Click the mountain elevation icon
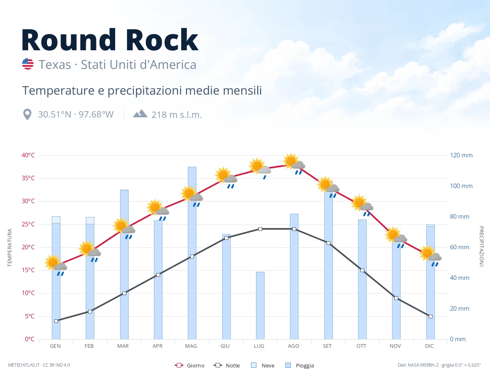Screen dimensions: 490x376 click(x=140, y=114)
